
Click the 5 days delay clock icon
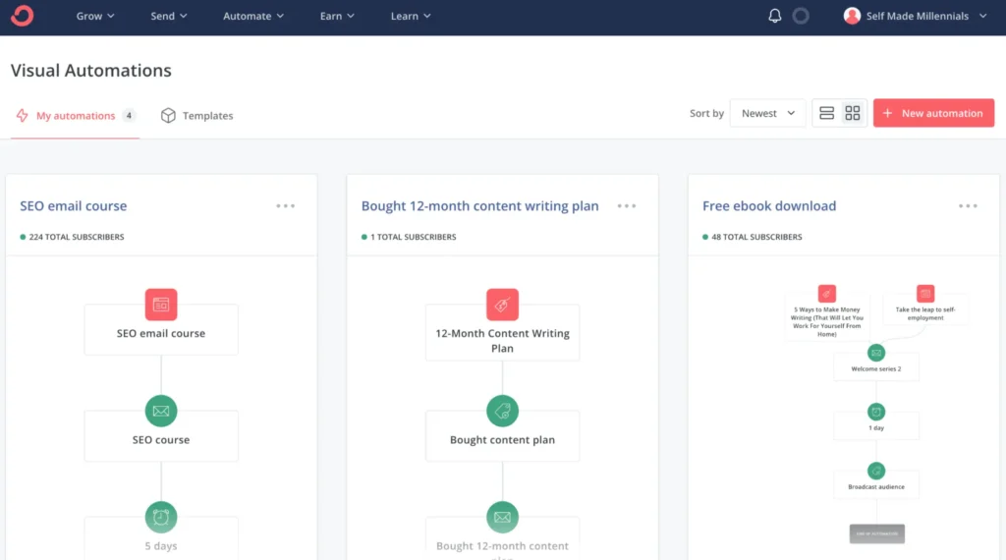point(161,517)
